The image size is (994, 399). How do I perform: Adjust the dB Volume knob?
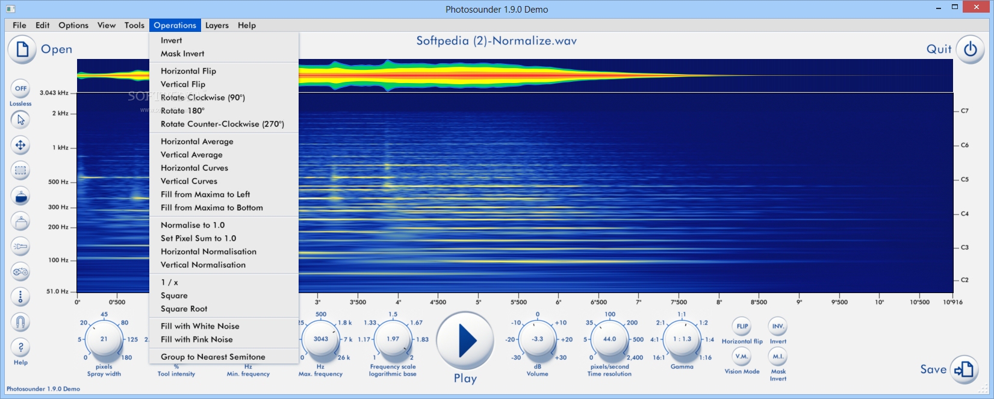(x=538, y=339)
